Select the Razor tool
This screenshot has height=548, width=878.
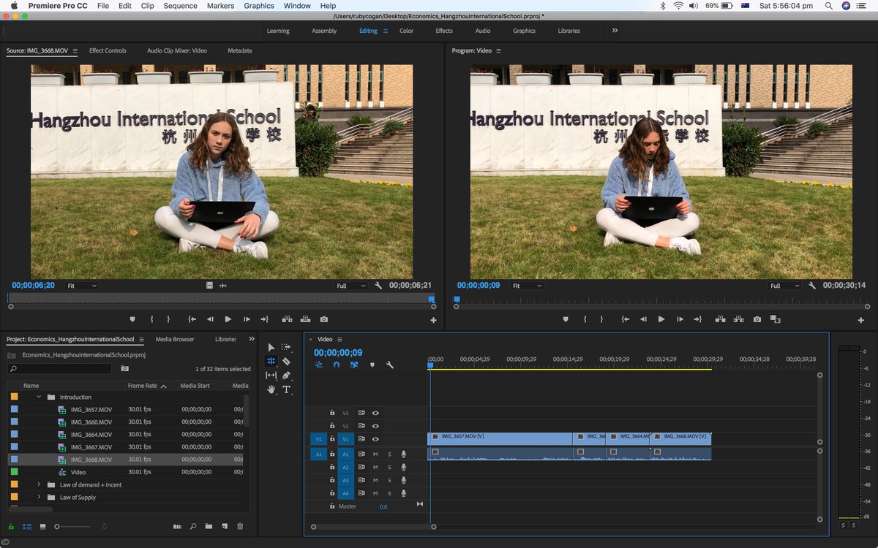287,361
